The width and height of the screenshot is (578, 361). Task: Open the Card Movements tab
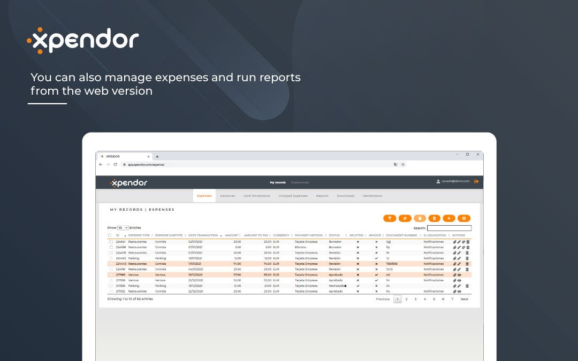[x=256, y=196]
